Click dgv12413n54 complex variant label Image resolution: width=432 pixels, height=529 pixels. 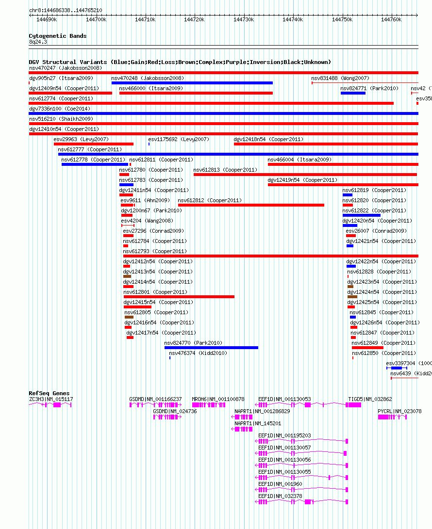point(158,271)
